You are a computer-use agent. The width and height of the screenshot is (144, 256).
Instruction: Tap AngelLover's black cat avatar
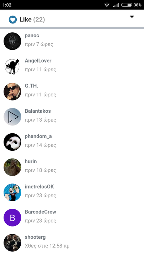[12, 66]
